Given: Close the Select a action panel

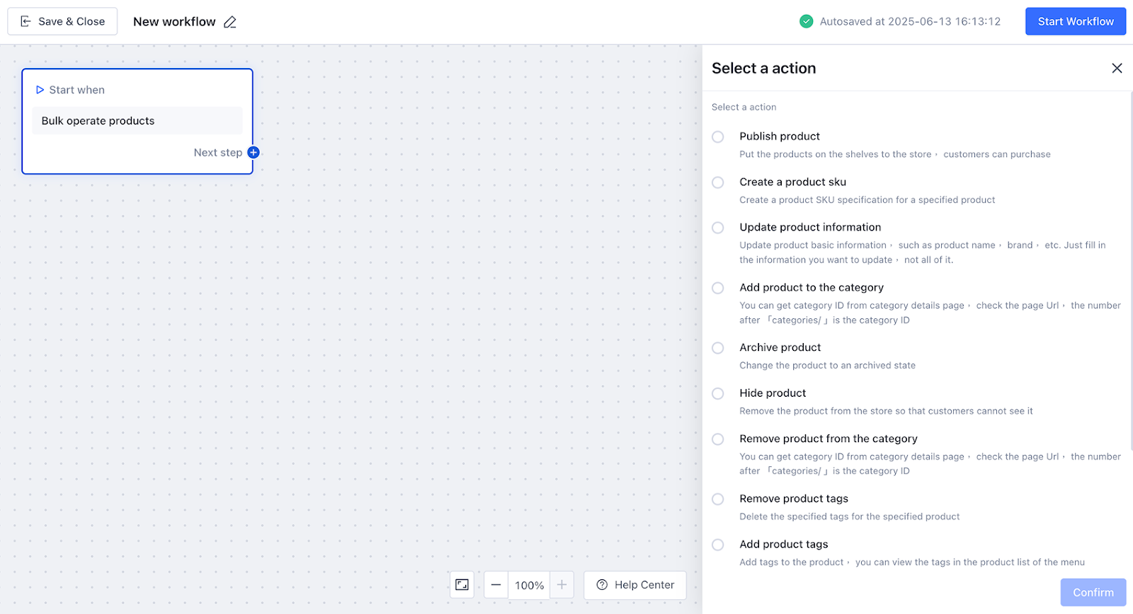Looking at the screenshot, I should click(1117, 68).
